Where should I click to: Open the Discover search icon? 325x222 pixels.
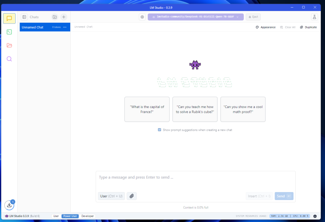(9, 59)
